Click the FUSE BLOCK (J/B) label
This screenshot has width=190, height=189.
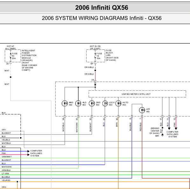tap(112, 55)
